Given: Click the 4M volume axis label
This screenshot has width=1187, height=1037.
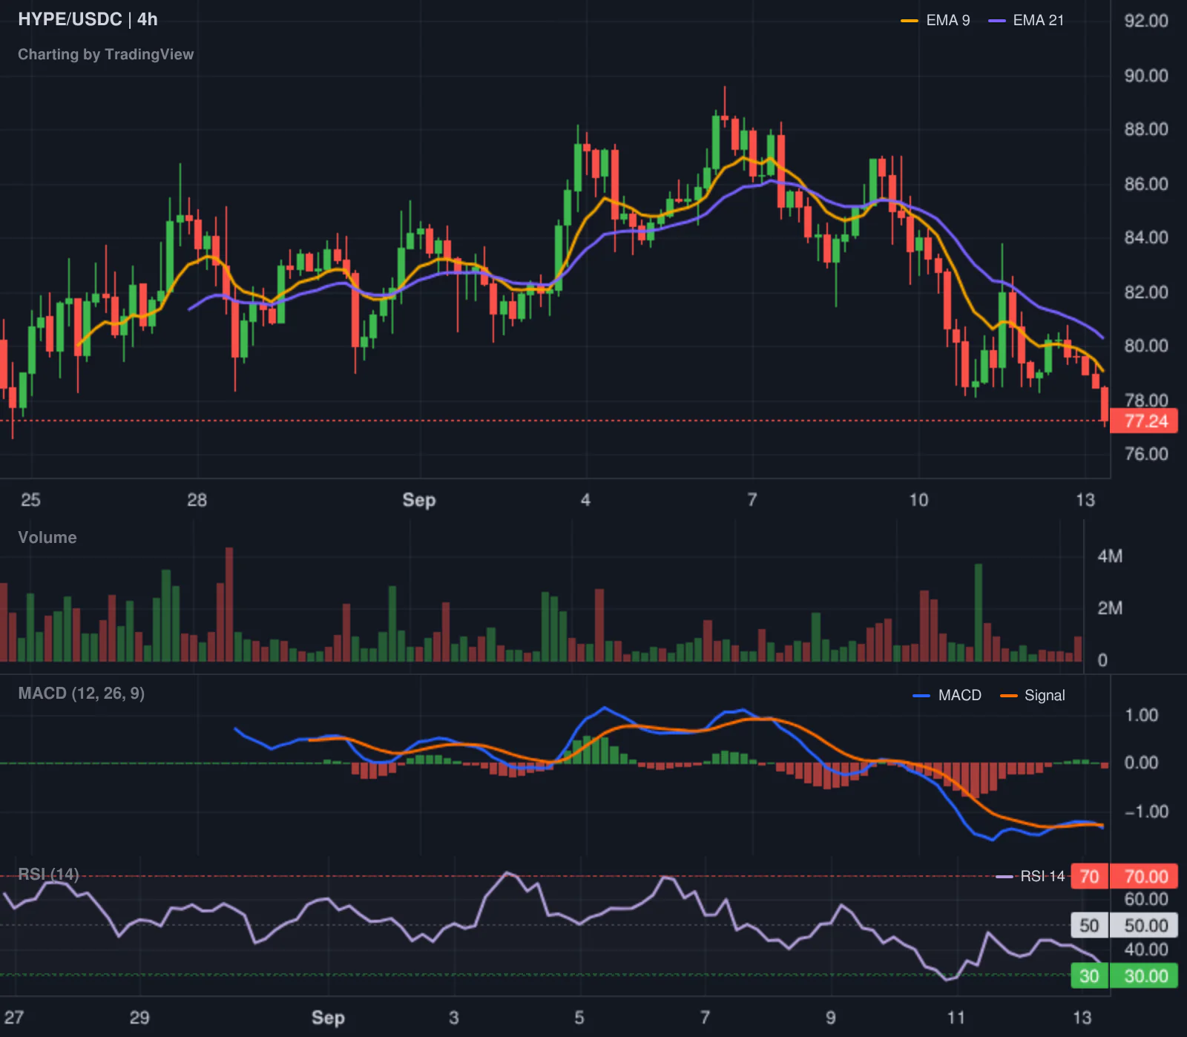Looking at the screenshot, I should coord(1110,556).
